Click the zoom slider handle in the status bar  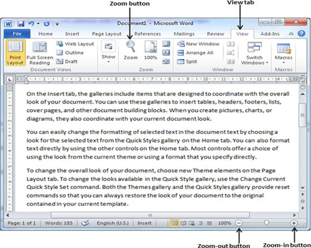point(266,223)
